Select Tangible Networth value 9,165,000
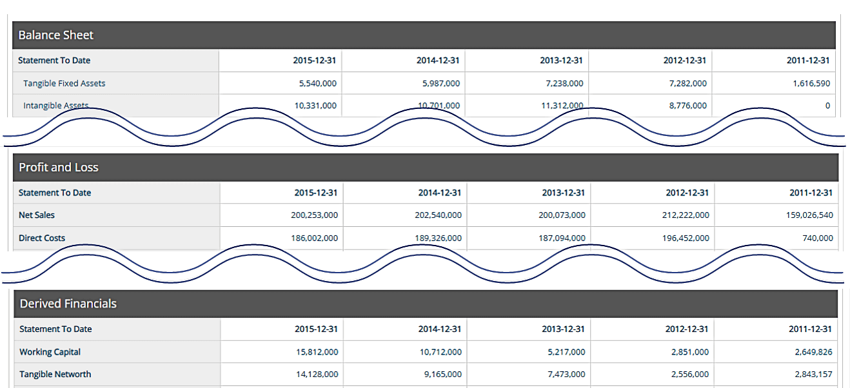Image resolution: width=850 pixels, height=388 pixels. coord(443,374)
